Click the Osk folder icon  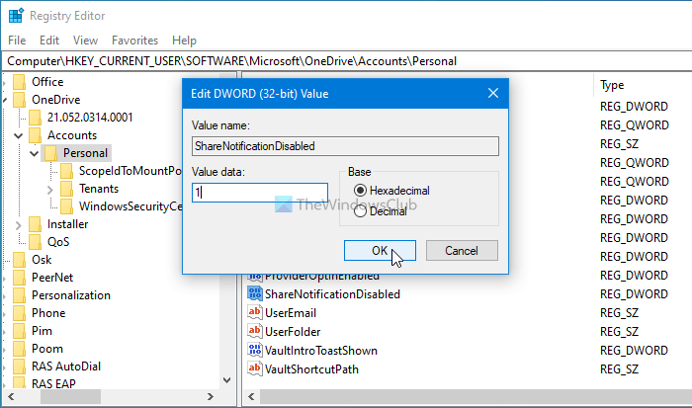pos(20,260)
